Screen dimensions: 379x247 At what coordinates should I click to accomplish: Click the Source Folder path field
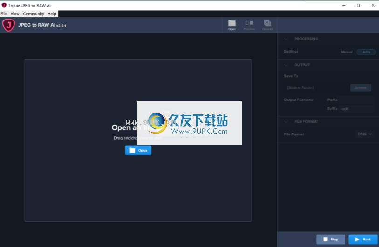tap(317, 88)
